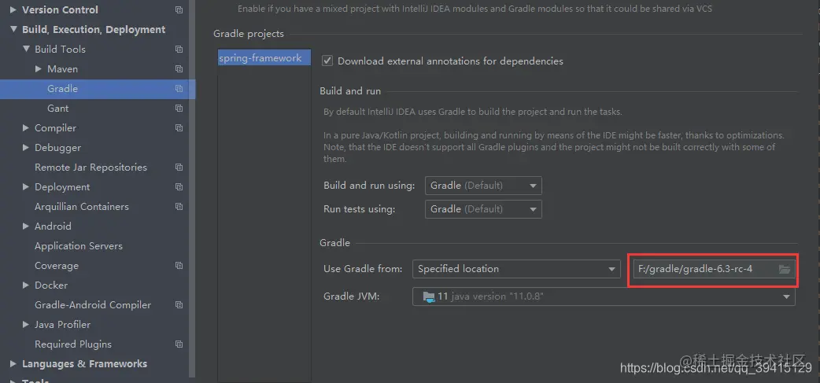Screen dimensions: 820x383
Task: Click the JDK folder icon in Gradle JVM
Action: [x=429, y=296]
